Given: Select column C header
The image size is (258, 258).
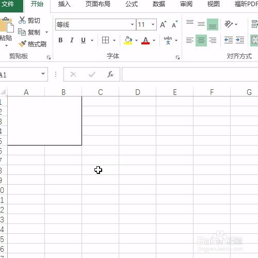Looking at the screenshot, I should coord(101,92).
